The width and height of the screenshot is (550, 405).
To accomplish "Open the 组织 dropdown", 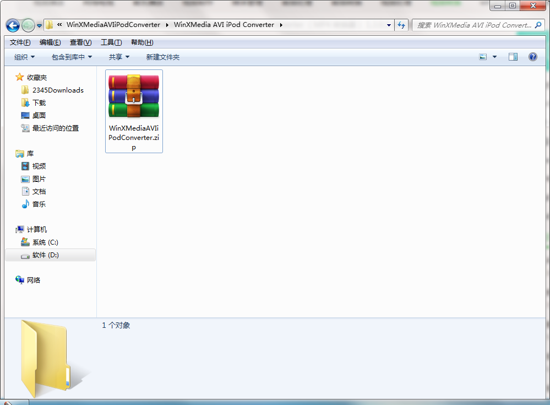I will [x=24, y=57].
